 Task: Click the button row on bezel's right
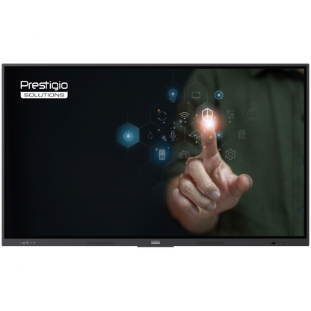(x=282, y=243)
